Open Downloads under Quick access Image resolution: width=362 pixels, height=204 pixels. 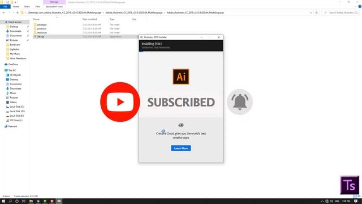(x=15, y=31)
